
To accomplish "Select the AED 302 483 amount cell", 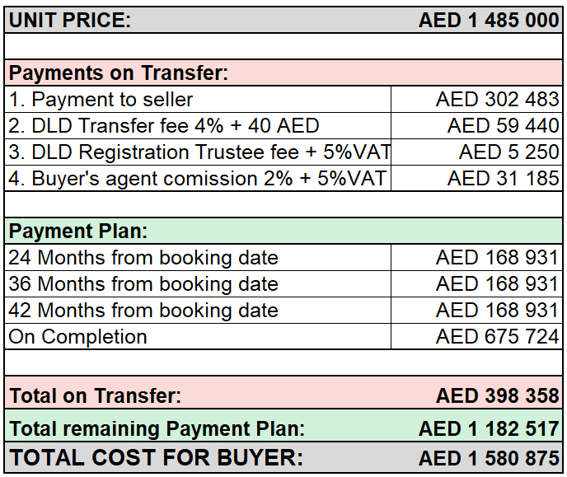I will click(x=476, y=100).
